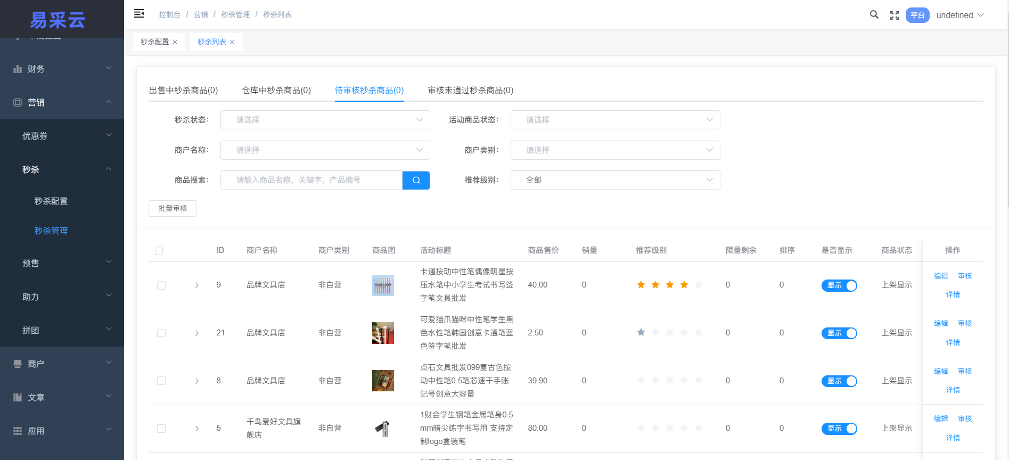The width and height of the screenshot is (1009, 460).
Task: Click the 财务 bar chart icon
Action: click(x=18, y=69)
